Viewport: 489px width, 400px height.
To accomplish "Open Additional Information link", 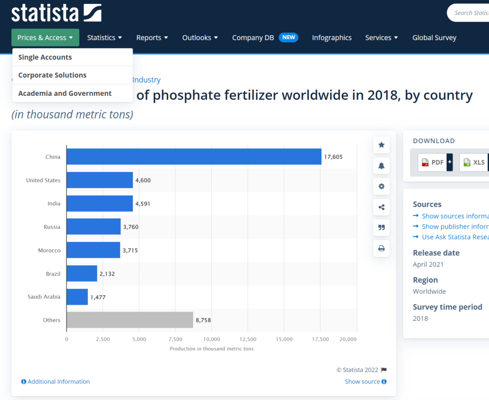I will click(56, 381).
